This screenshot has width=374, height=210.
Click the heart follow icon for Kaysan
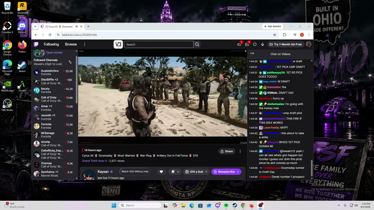click(x=161, y=172)
